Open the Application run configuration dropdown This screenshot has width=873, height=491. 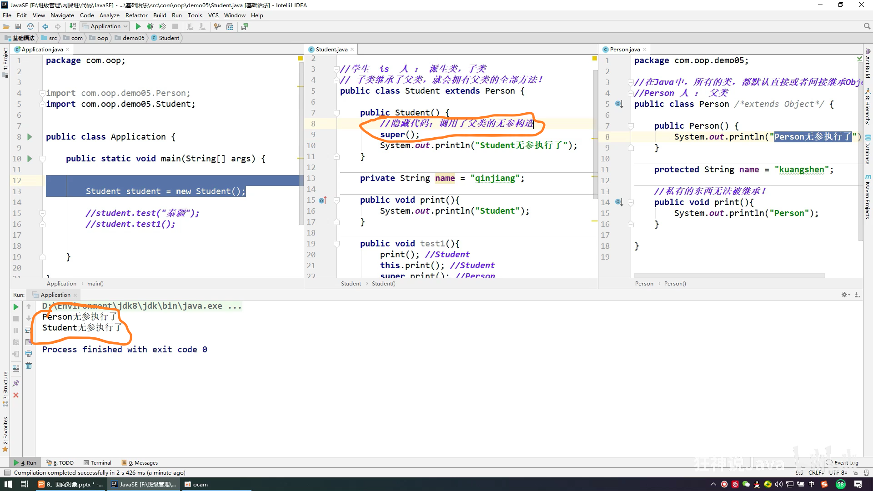point(105,26)
